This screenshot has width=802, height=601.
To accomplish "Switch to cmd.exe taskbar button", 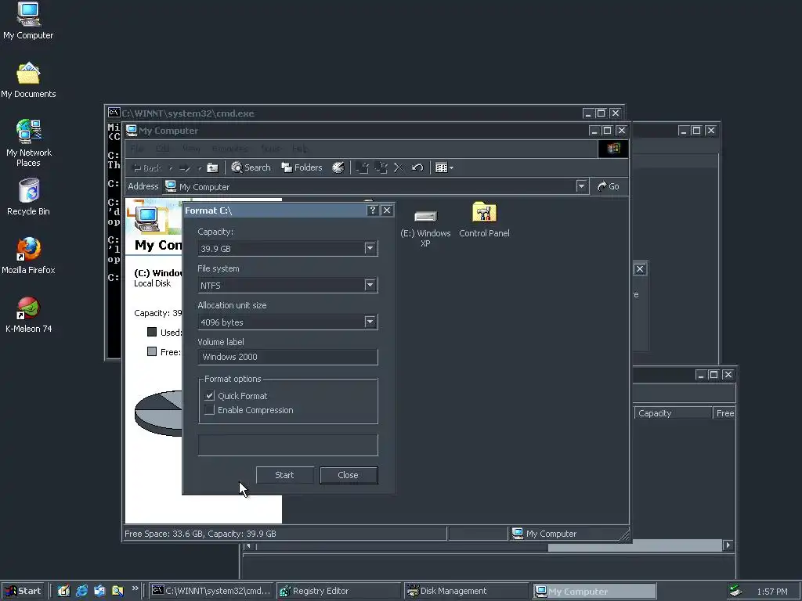I will (211, 591).
